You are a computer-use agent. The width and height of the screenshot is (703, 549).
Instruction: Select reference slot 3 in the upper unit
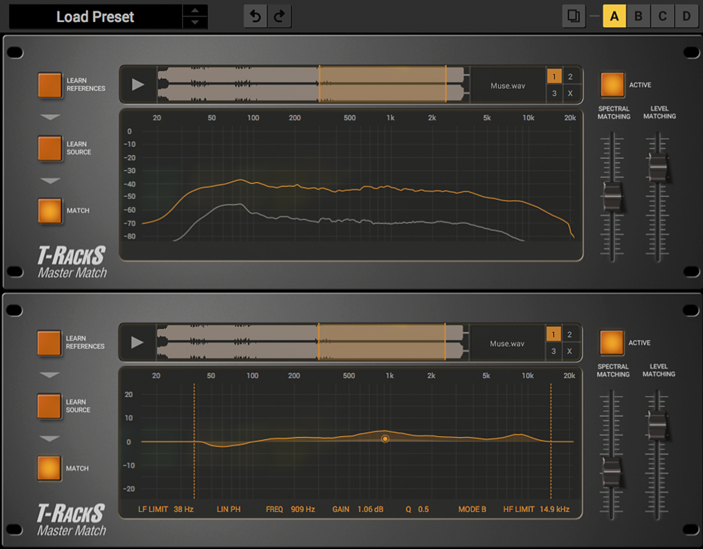click(554, 93)
